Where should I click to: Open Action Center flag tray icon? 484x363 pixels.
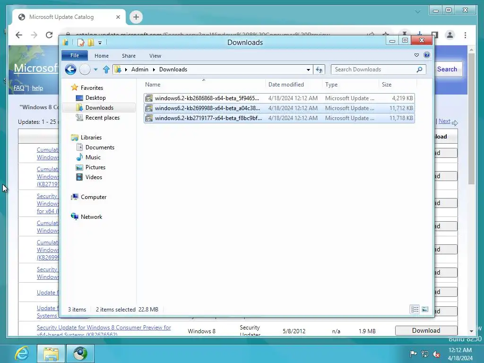[x=413, y=354]
